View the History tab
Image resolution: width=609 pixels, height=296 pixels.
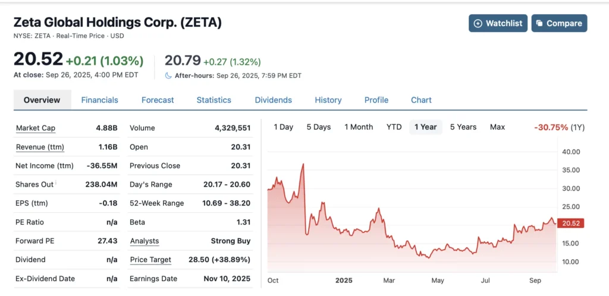[328, 100]
